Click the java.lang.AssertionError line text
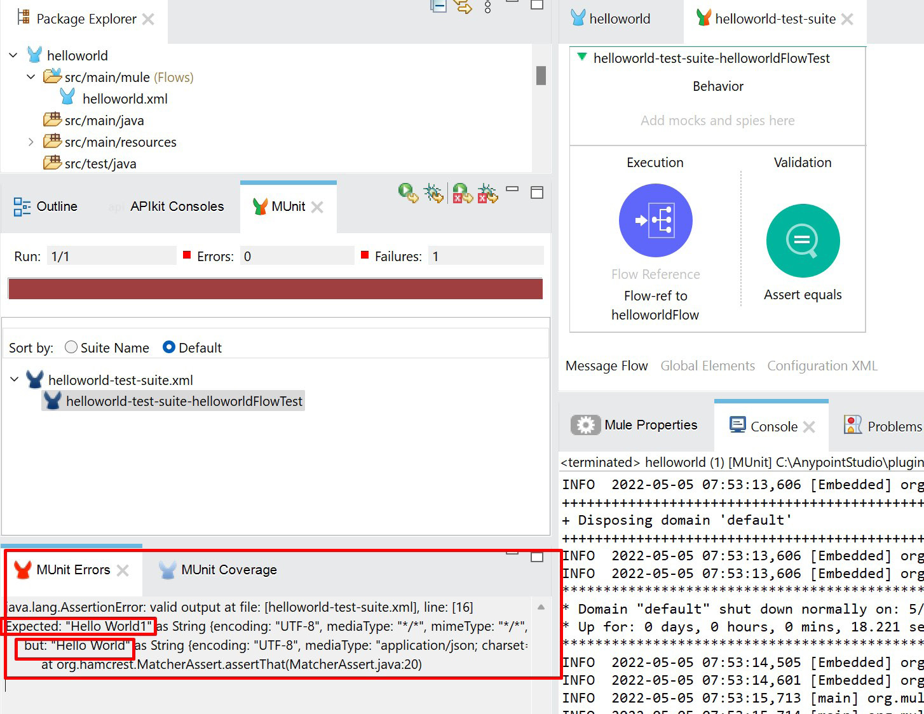The image size is (924, 714). (x=240, y=607)
